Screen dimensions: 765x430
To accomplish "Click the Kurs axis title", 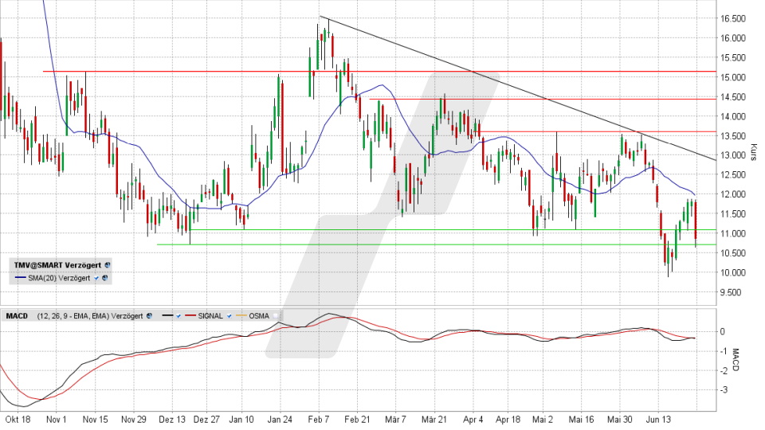I will coord(754,153).
